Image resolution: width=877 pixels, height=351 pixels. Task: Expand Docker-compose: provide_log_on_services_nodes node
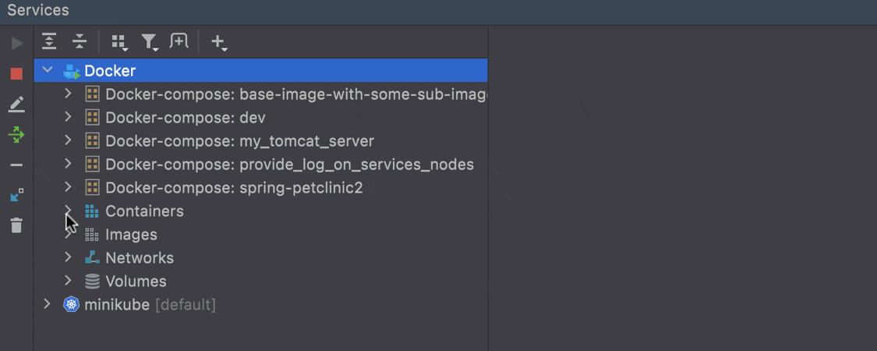pos(69,164)
